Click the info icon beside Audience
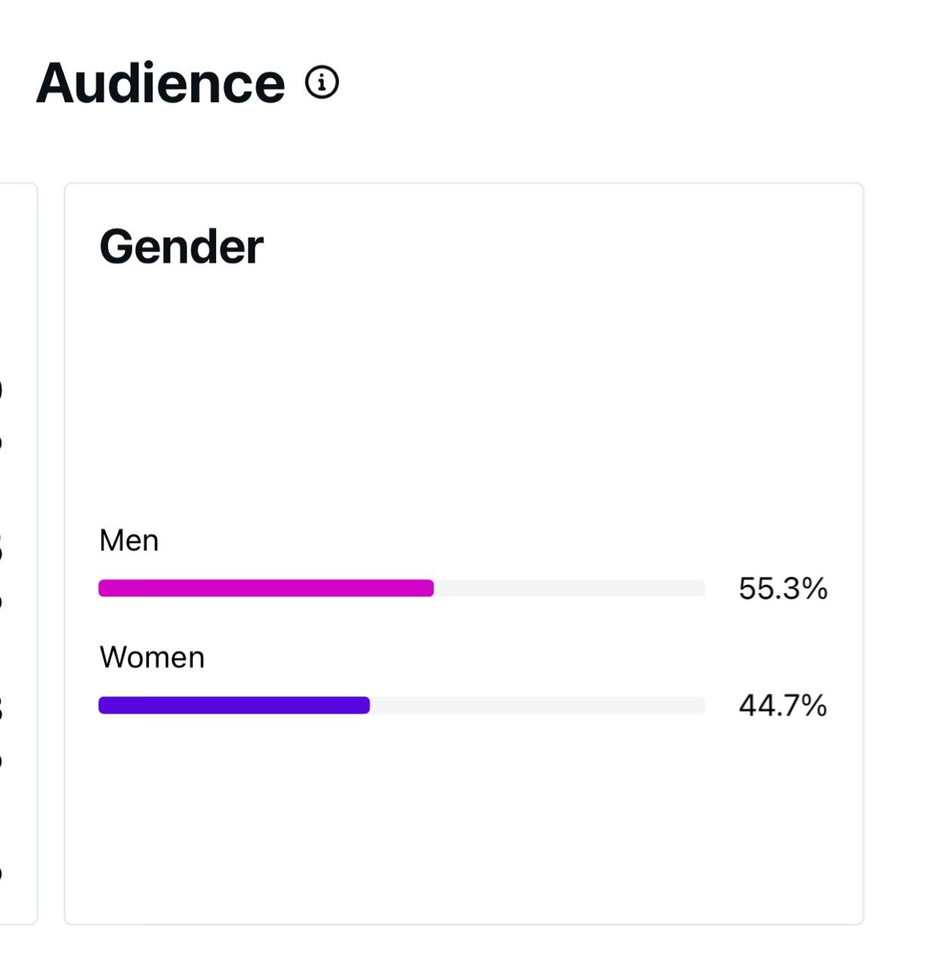The width and height of the screenshot is (929, 968). click(x=322, y=82)
